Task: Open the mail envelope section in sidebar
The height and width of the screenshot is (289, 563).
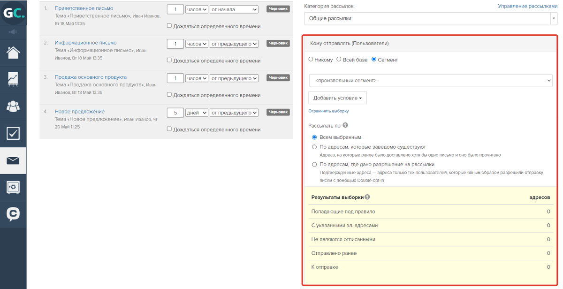Action: coord(13,160)
